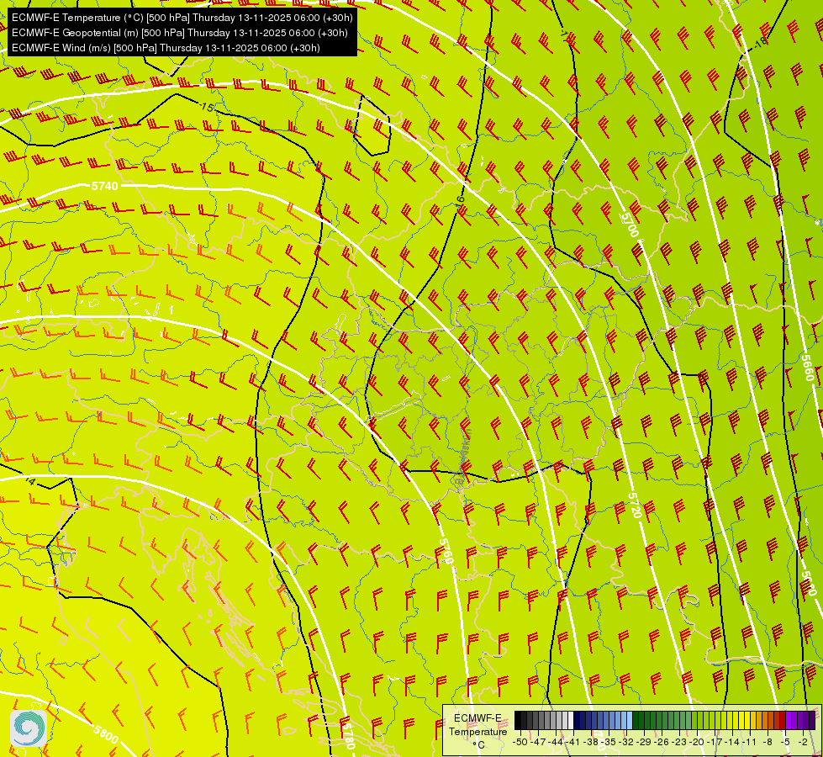
Task: Pick the dark purple swatch at legend end
Action: pyautogui.click(x=812, y=720)
